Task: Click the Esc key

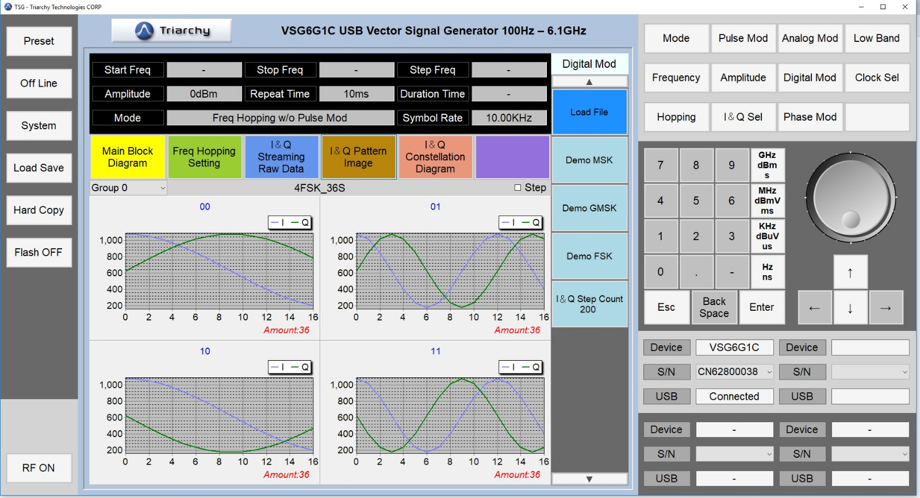Action: [x=666, y=307]
